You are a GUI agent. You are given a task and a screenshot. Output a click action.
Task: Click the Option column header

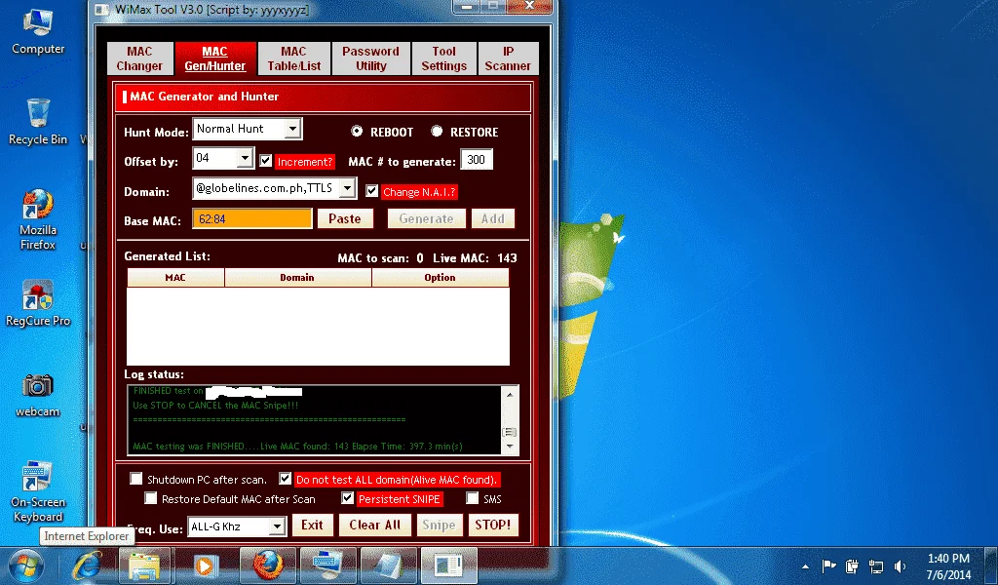click(x=441, y=278)
